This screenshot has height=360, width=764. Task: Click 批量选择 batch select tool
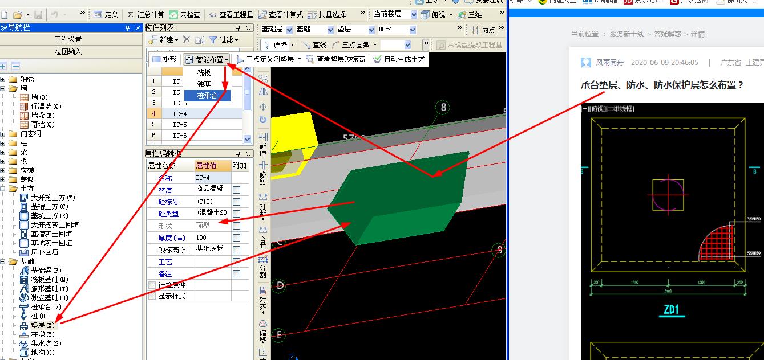point(326,14)
